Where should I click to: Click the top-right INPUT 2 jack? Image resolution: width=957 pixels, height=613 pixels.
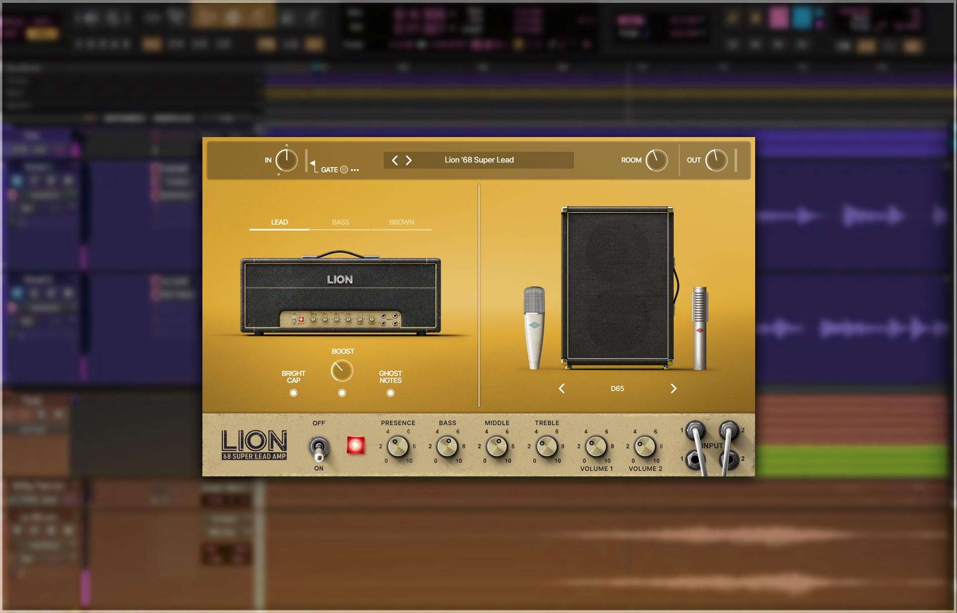(x=729, y=430)
